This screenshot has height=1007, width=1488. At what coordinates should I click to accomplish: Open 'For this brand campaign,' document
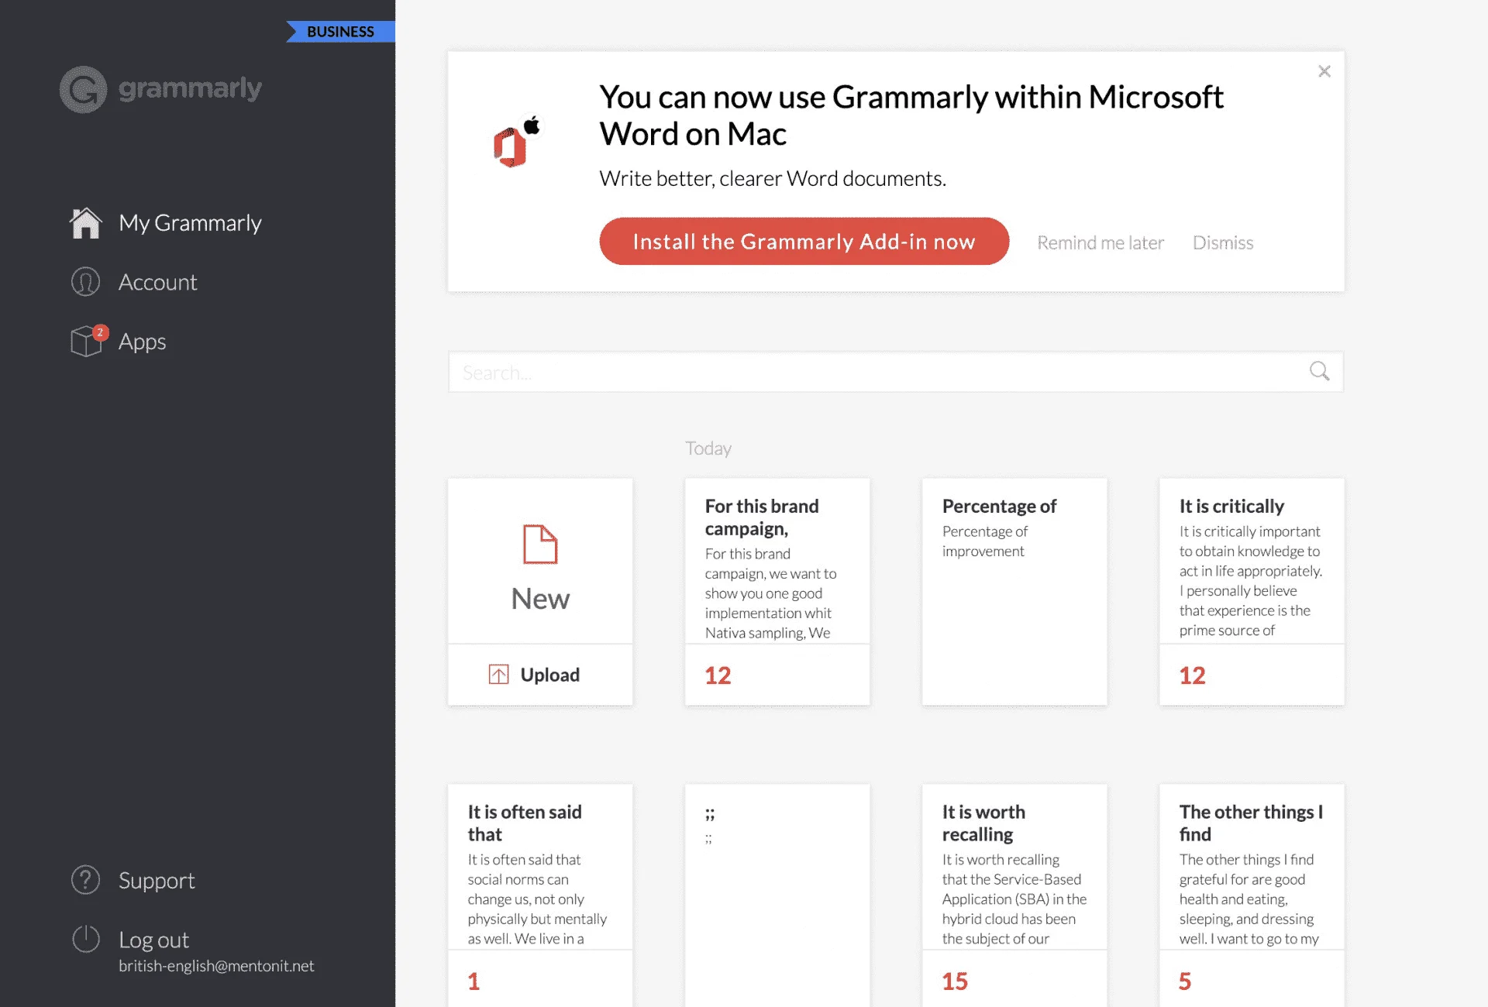point(777,592)
